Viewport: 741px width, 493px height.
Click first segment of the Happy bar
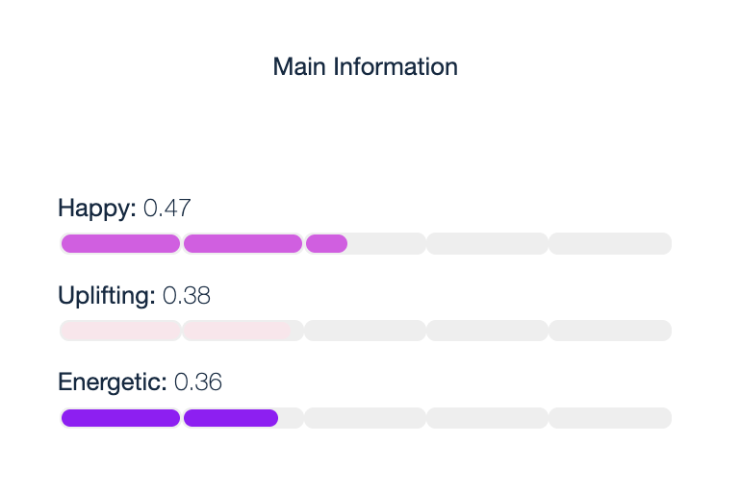click(120, 243)
